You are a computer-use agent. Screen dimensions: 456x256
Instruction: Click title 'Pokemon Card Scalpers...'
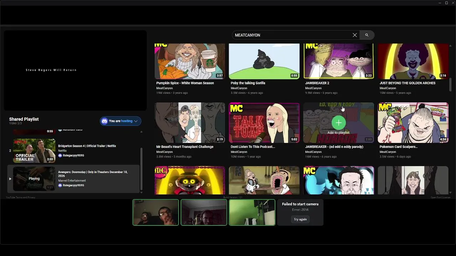coord(399,147)
